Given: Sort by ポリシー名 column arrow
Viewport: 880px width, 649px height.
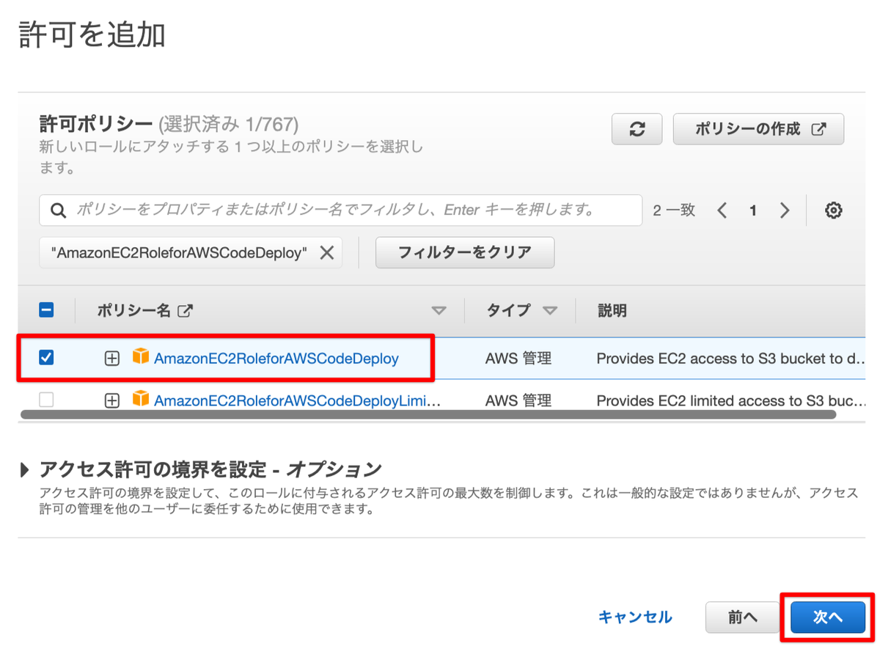Looking at the screenshot, I should (439, 311).
